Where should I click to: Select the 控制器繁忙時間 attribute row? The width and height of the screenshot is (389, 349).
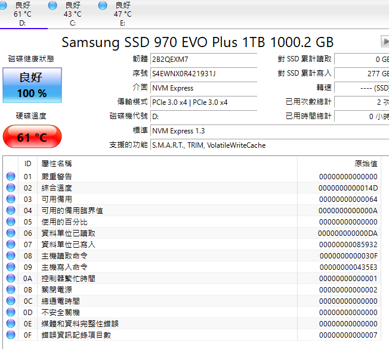pos(192,278)
